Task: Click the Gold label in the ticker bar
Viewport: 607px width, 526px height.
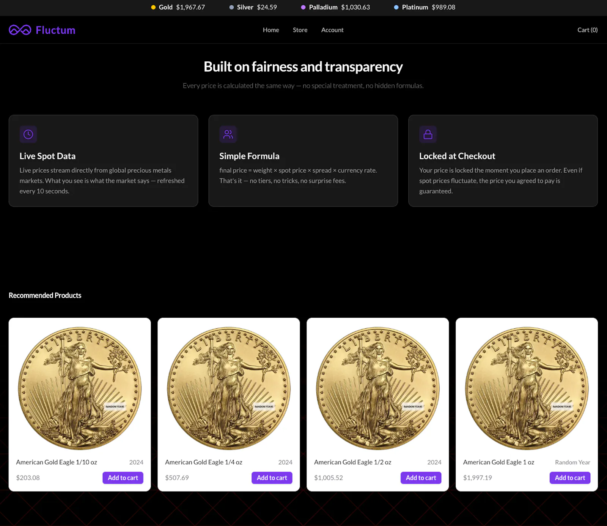Action: [166, 7]
